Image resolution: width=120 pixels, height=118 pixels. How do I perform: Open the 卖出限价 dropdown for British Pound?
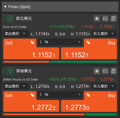click(x=16, y=86)
